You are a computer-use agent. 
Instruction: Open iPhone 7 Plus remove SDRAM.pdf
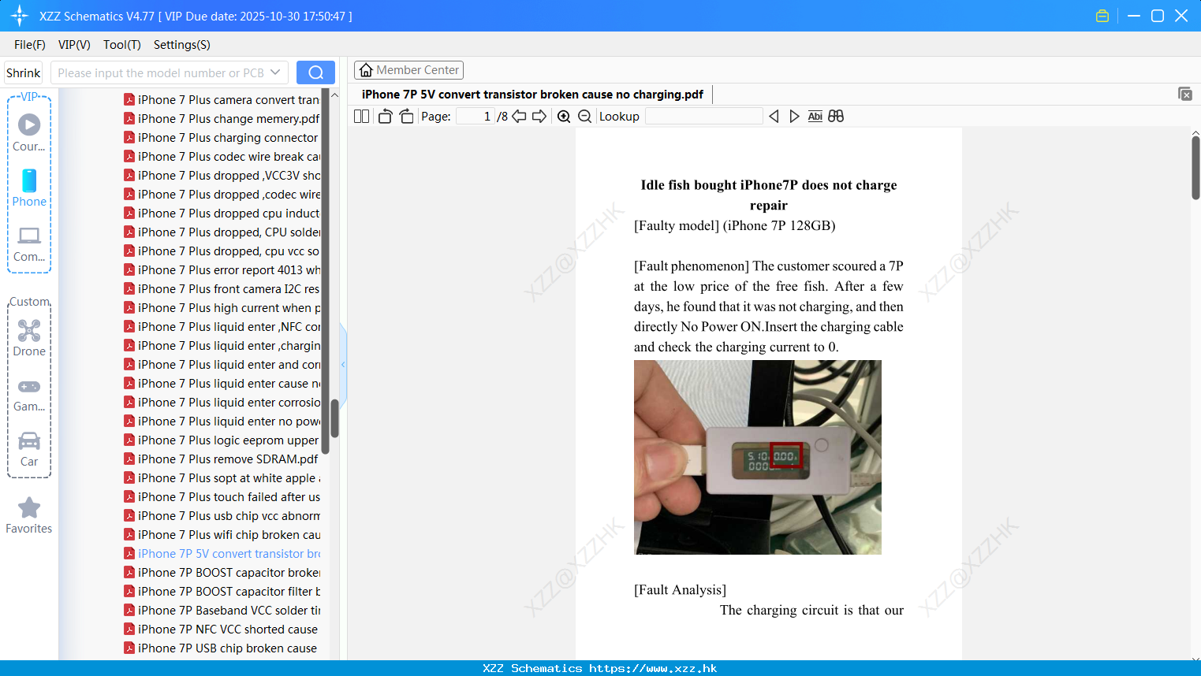click(x=222, y=459)
